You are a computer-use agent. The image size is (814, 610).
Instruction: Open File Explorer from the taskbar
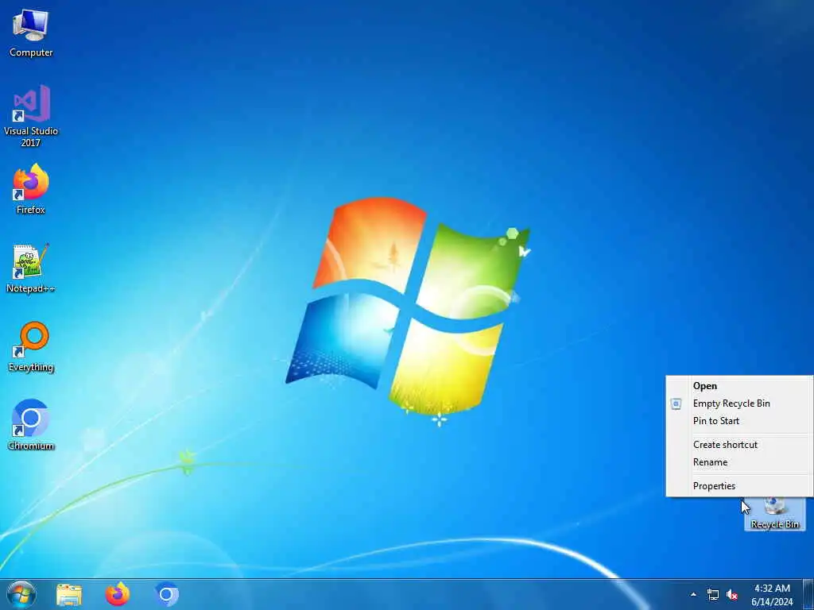click(x=69, y=594)
